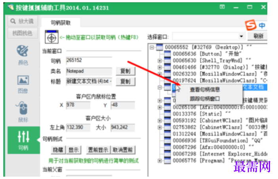Click the 放大镜 magnifier search icon
Screen dimensions: 278x179
click(13, 21)
